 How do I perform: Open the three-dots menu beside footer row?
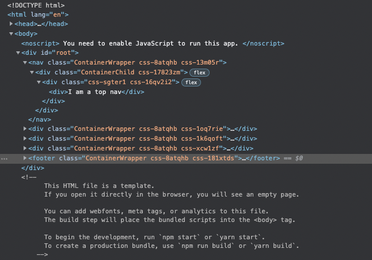click(4, 159)
